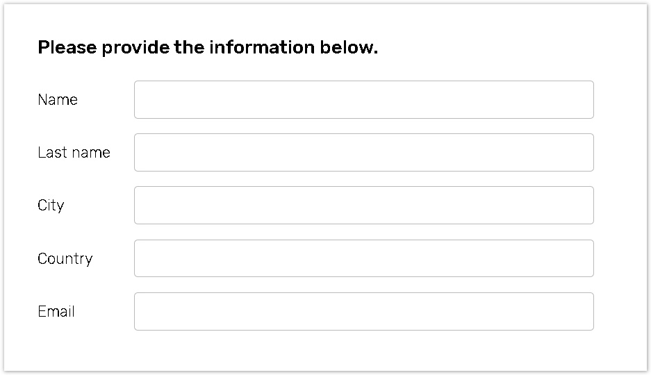Click the form heading text

click(x=208, y=48)
